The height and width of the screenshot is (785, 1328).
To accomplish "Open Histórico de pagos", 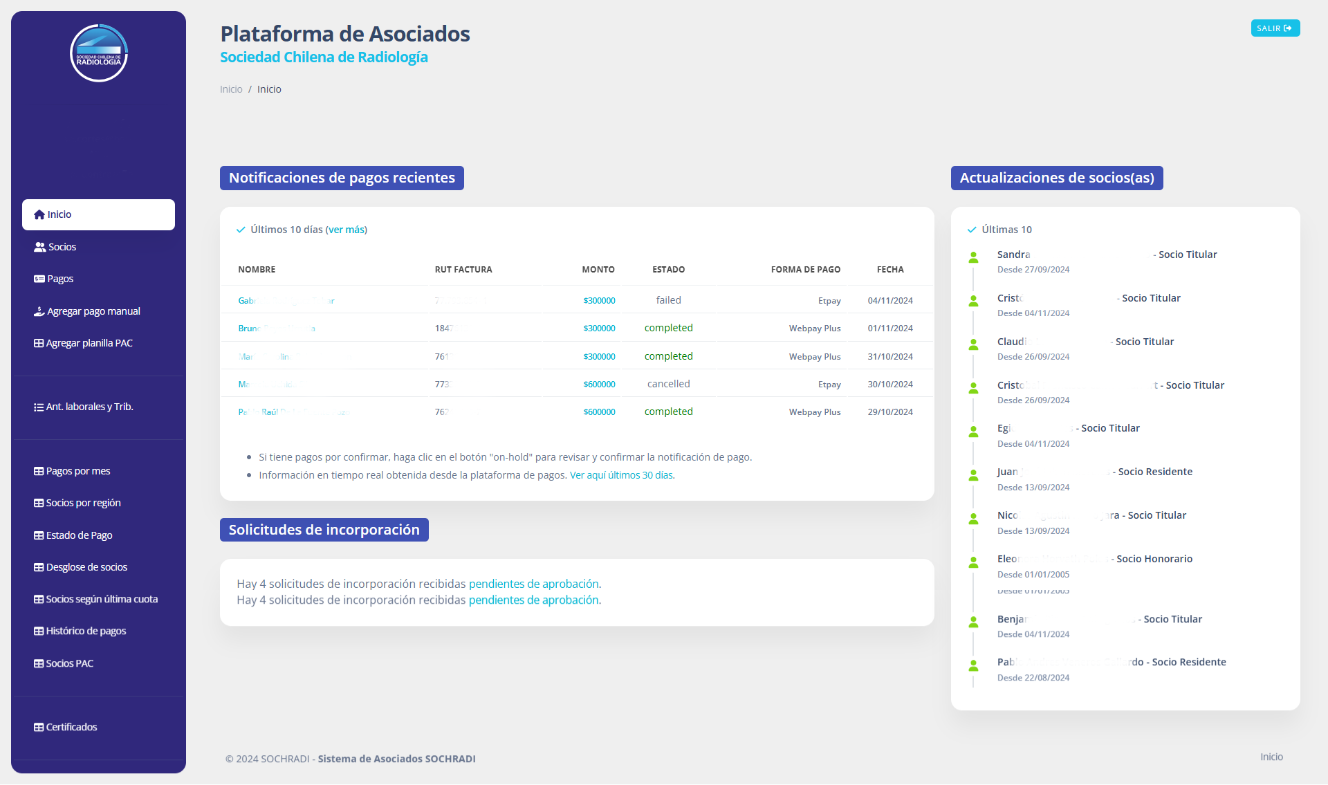I will pyautogui.click(x=86, y=631).
